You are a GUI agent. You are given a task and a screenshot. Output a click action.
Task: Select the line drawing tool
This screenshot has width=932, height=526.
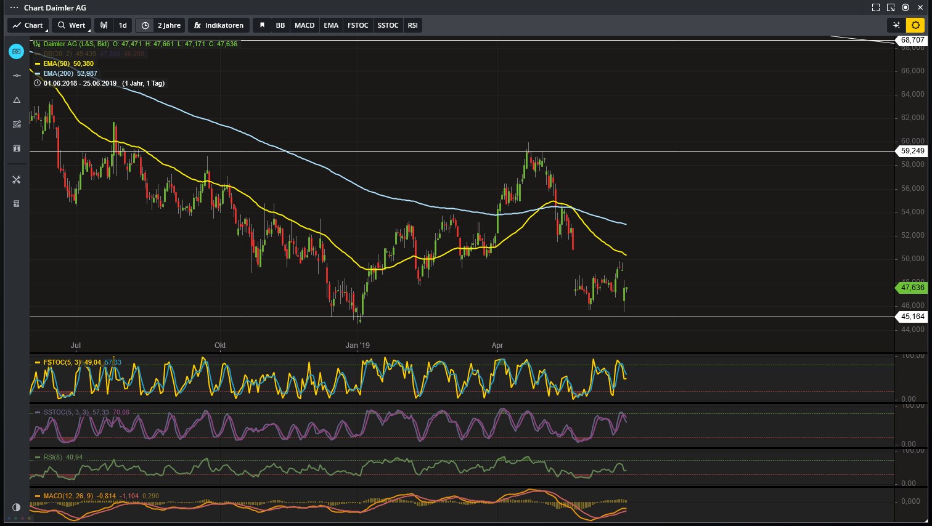pos(17,75)
